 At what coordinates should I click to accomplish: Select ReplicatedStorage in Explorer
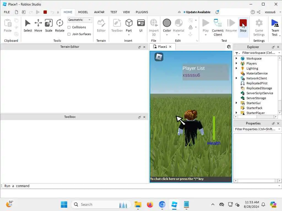coord(259,88)
